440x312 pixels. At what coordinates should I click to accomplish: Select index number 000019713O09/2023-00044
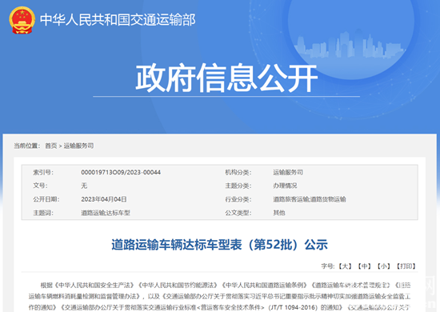(121, 172)
